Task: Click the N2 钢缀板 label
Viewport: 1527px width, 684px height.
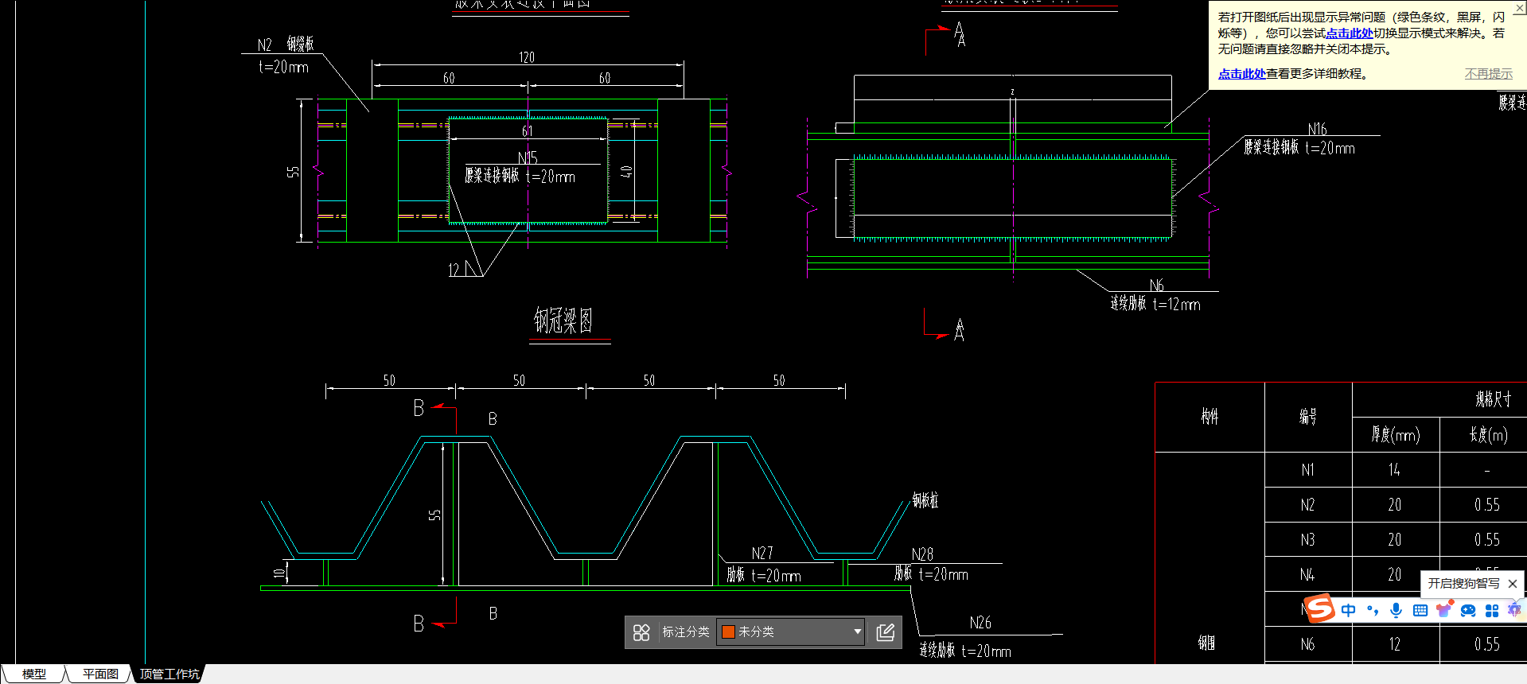Action: 286,44
